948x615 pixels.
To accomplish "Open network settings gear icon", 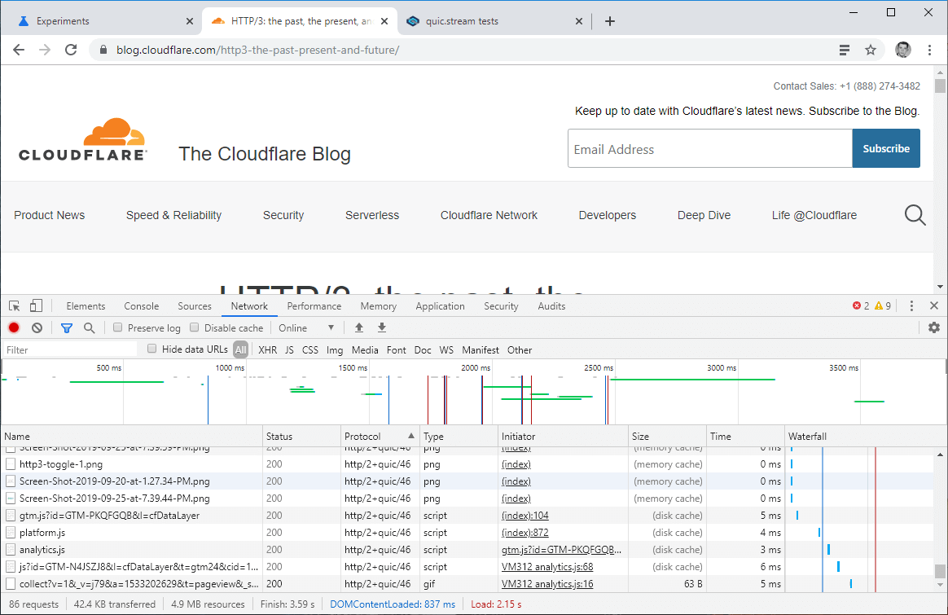I will tap(934, 327).
